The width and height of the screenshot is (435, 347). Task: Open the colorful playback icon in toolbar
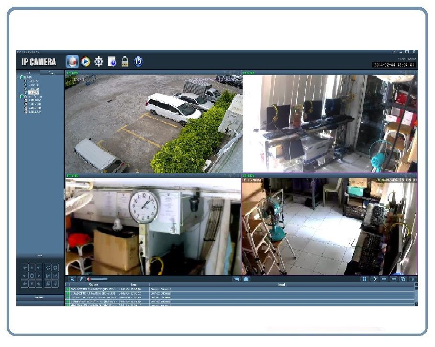tap(86, 61)
